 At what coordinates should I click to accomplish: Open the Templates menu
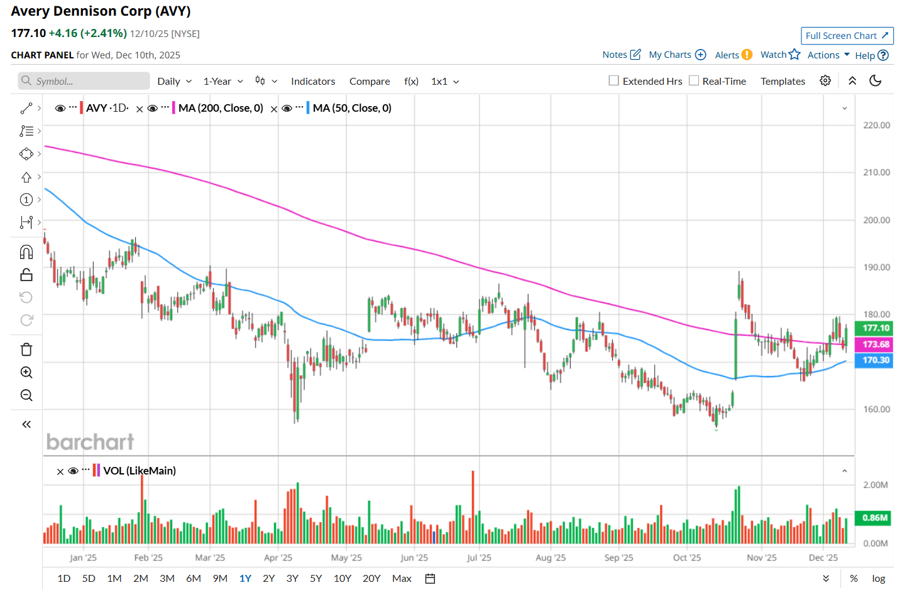[x=783, y=81]
